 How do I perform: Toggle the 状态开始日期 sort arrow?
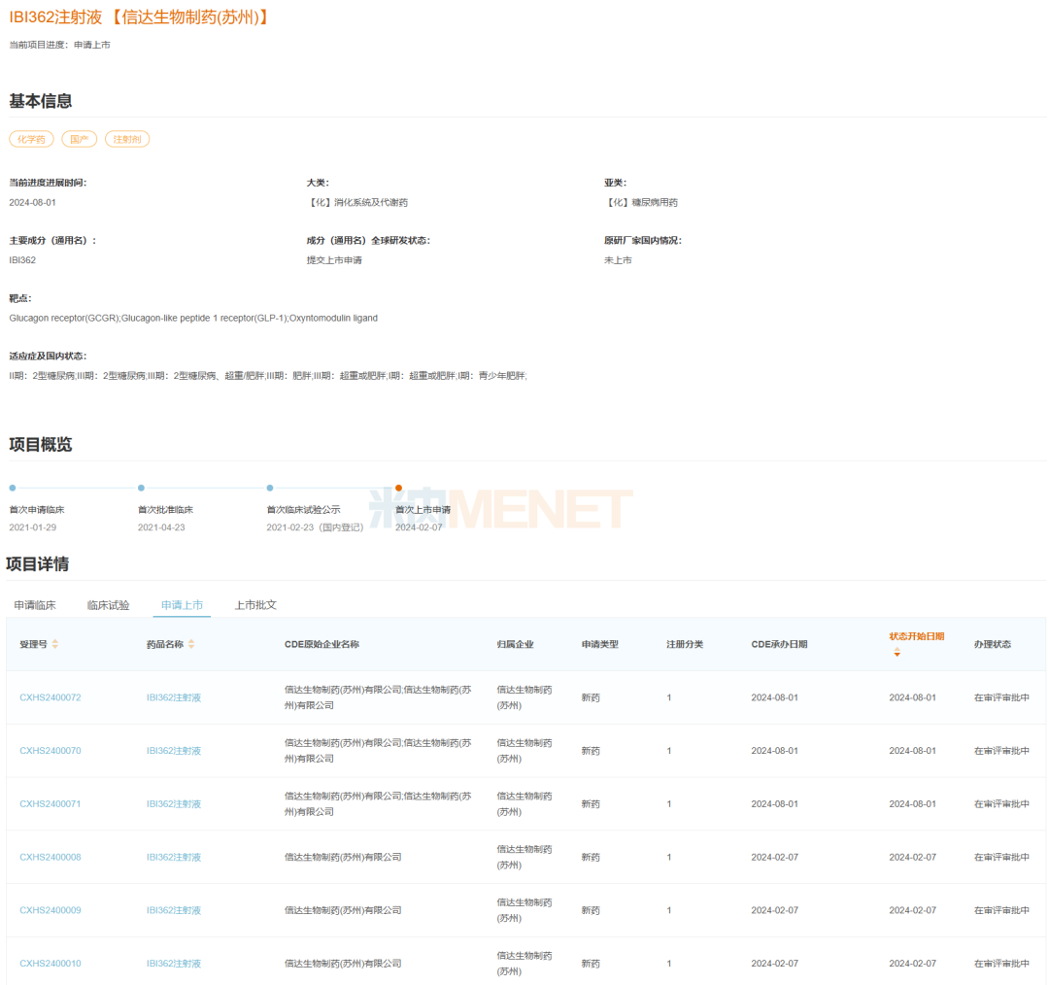pos(897,653)
